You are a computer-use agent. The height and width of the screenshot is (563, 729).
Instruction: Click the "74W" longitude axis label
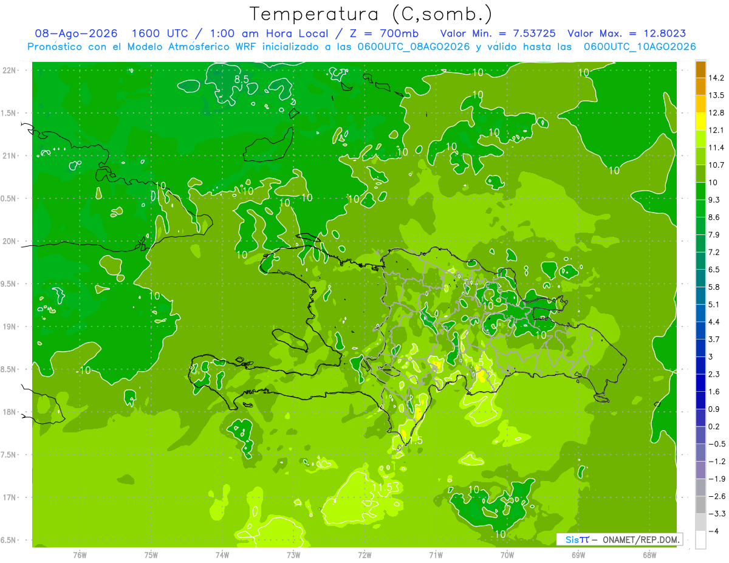click(x=222, y=554)
